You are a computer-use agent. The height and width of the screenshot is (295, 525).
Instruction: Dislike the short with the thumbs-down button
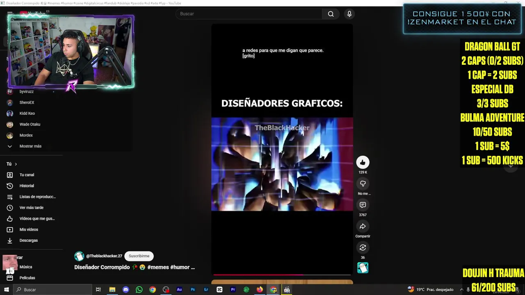pyautogui.click(x=363, y=184)
